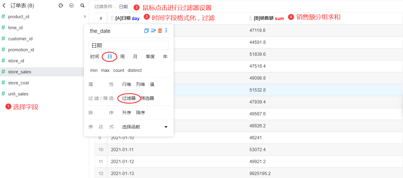This screenshot has height=178, width=403.
Task: Select row number 10
Action: pos(101,150)
